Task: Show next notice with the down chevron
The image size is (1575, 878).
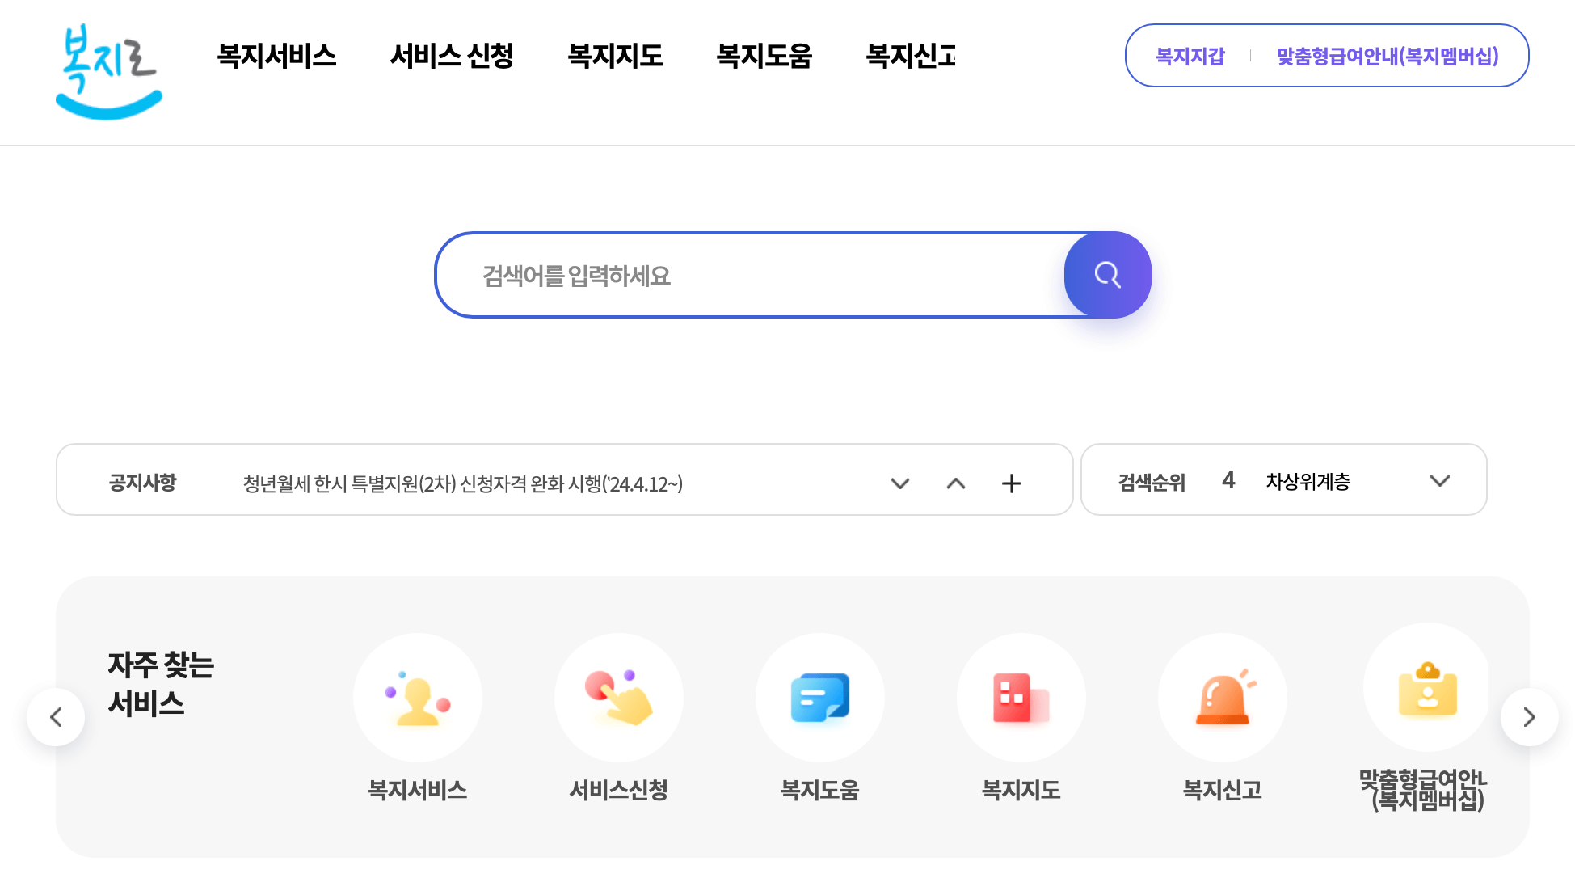Action: coord(899,483)
